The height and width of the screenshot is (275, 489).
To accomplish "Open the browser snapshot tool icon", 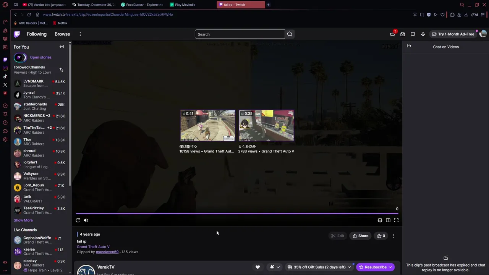I will [422, 15].
